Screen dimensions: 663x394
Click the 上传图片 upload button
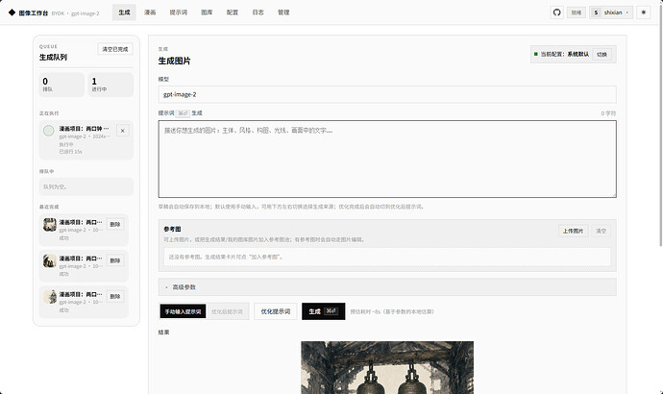coord(573,231)
